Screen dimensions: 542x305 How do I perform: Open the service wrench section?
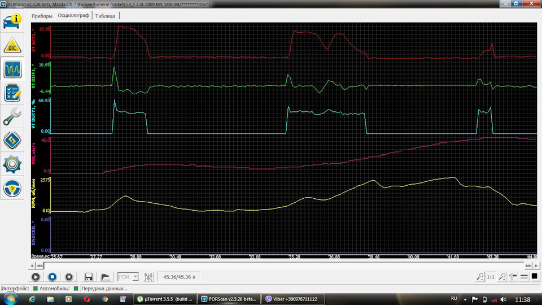12,116
